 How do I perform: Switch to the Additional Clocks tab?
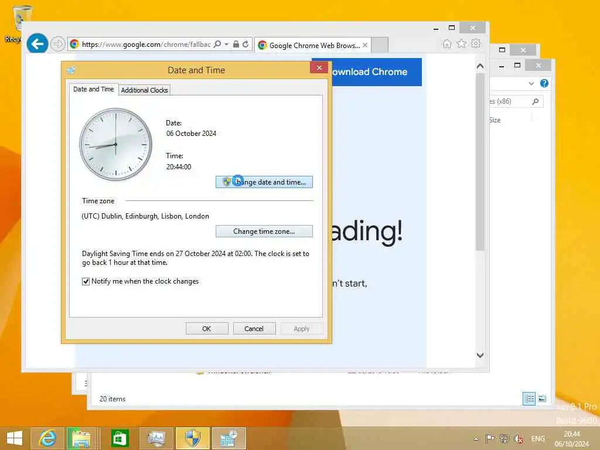click(x=144, y=90)
